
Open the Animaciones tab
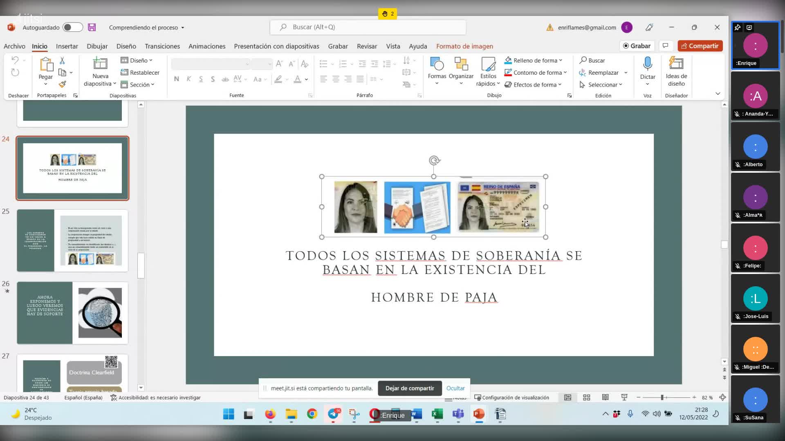coord(207,46)
